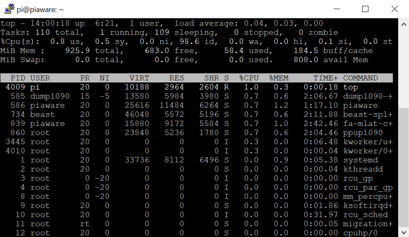Click the 'cpuhp/0' command
409x237 pixels.
(x=361, y=233)
